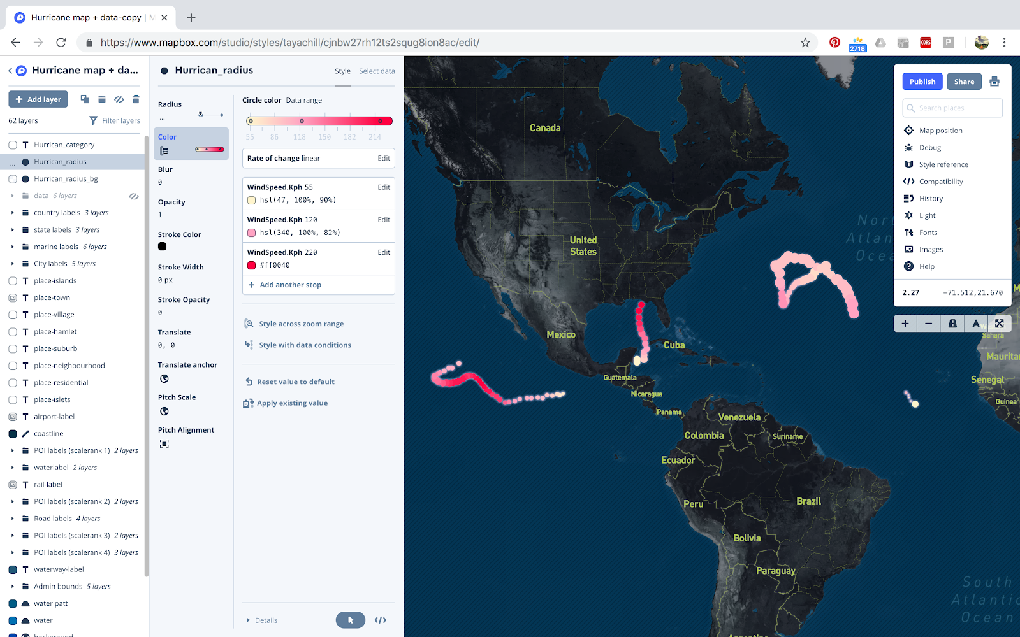The width and height of the screenshot is (1020, 637).
Task: Switch to Select data tab
Action: click(x=377, y=71)
